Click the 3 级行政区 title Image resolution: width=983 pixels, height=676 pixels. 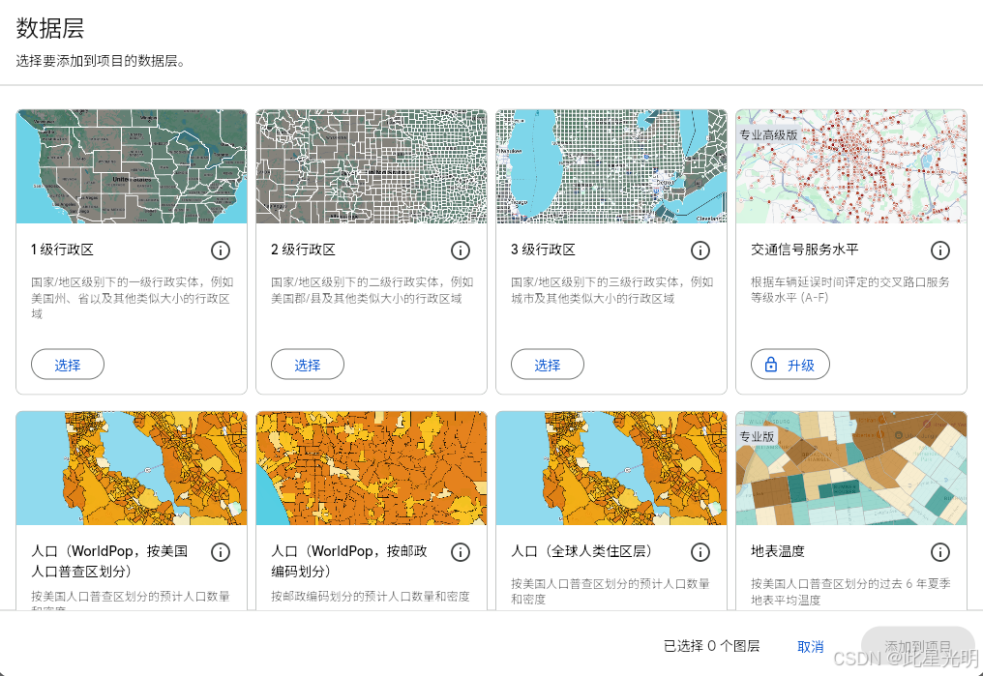(543, 250)
